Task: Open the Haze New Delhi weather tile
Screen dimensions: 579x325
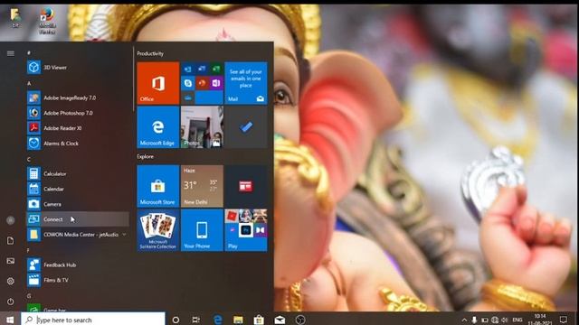Action: coord(202,186)
